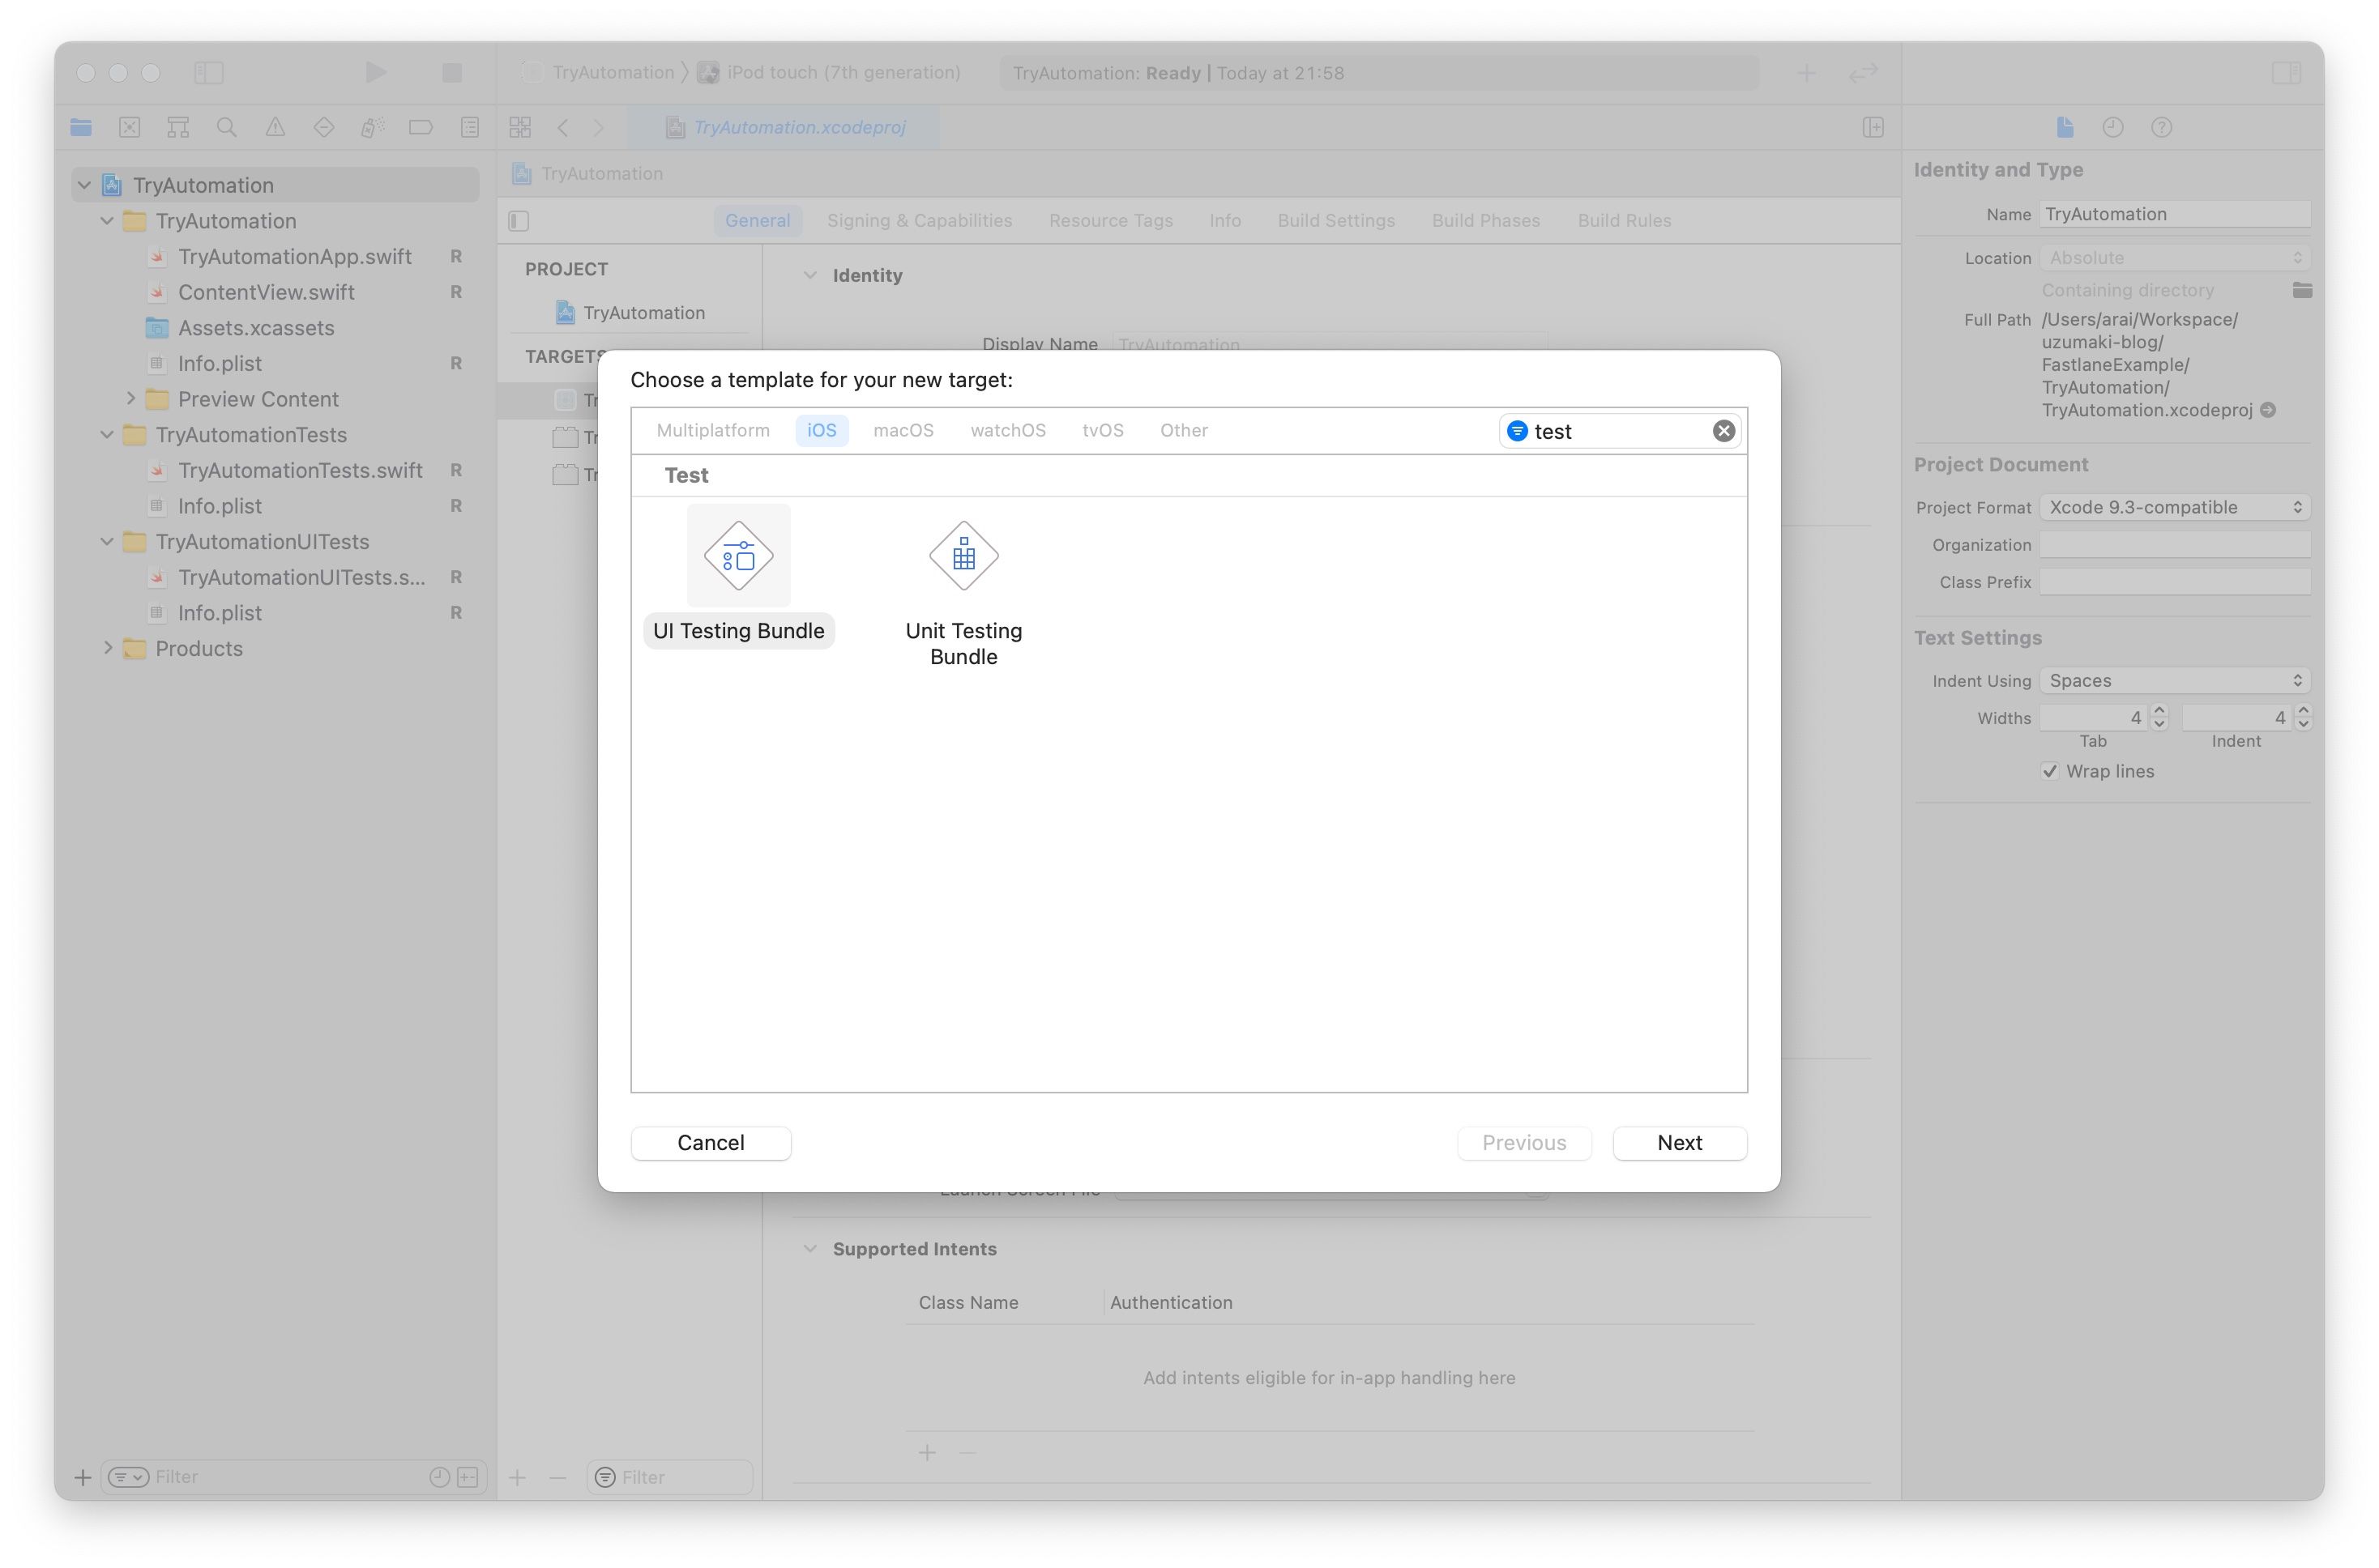Clear the test search filter field
Image resolution: width=2379 pixels, height=1568 pixels.
tap(1723, 431)
